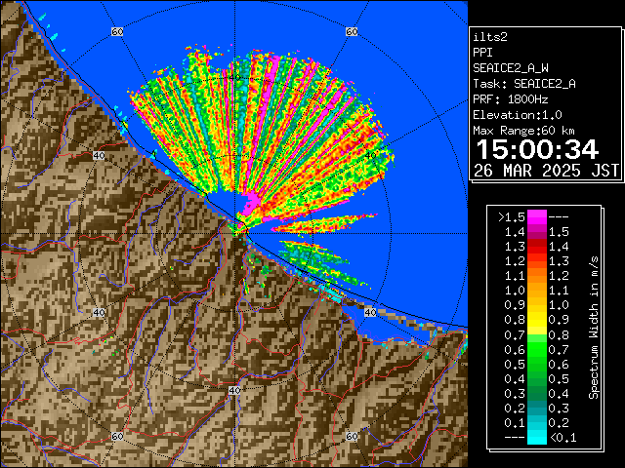This screenshot has width=625, height=468.
Task: Pick the bright green legend swatch beside "0.6"
Action: (537, 349)
